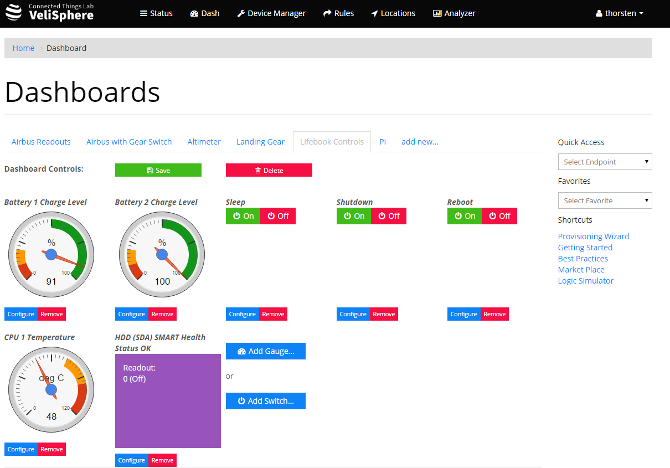Click the VeliSphere logo
The width and height of the screenshot is (670, 468).
[49, 13]
